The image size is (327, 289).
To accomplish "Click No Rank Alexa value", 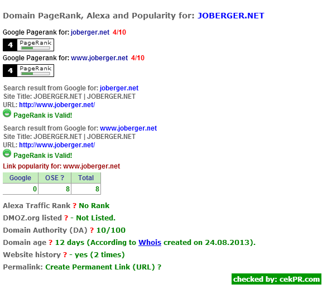I will (94, 206).
